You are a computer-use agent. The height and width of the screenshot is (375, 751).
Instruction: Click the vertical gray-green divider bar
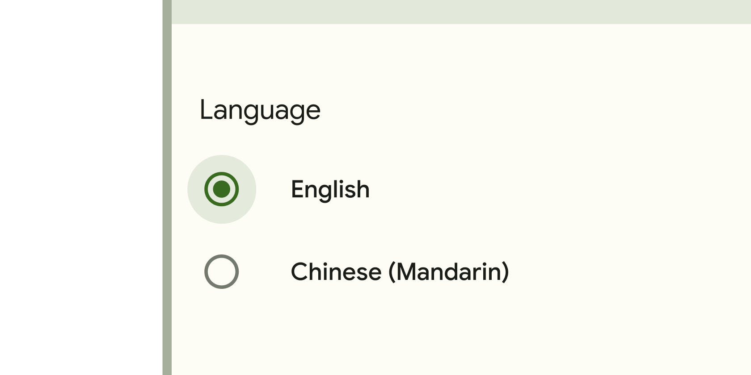click(x=167, y=187)
